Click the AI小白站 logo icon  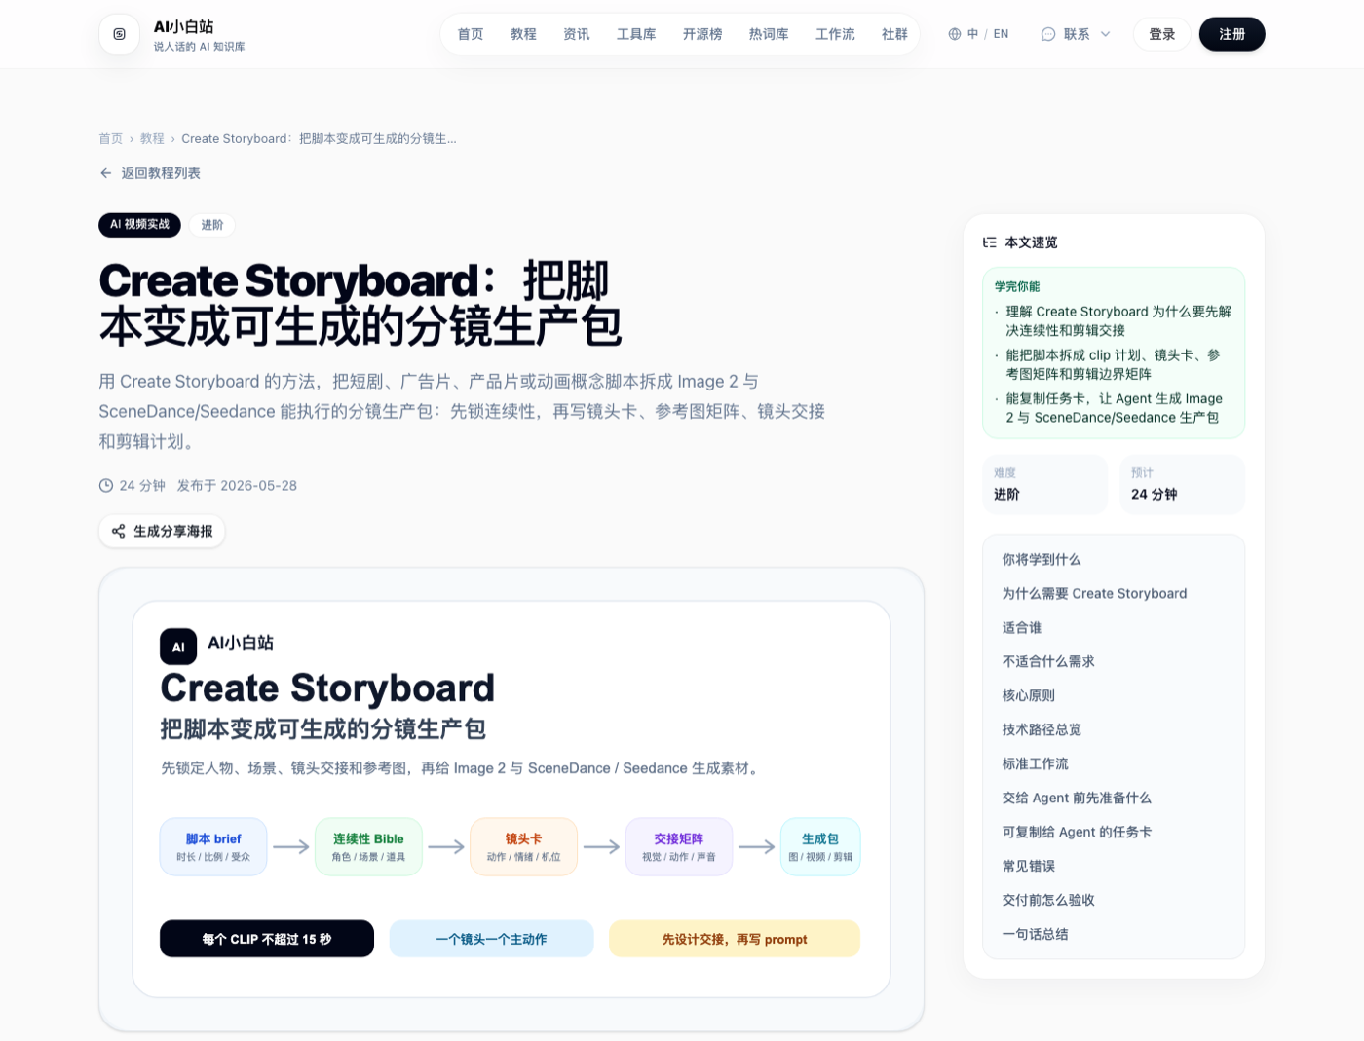[119, 34]
